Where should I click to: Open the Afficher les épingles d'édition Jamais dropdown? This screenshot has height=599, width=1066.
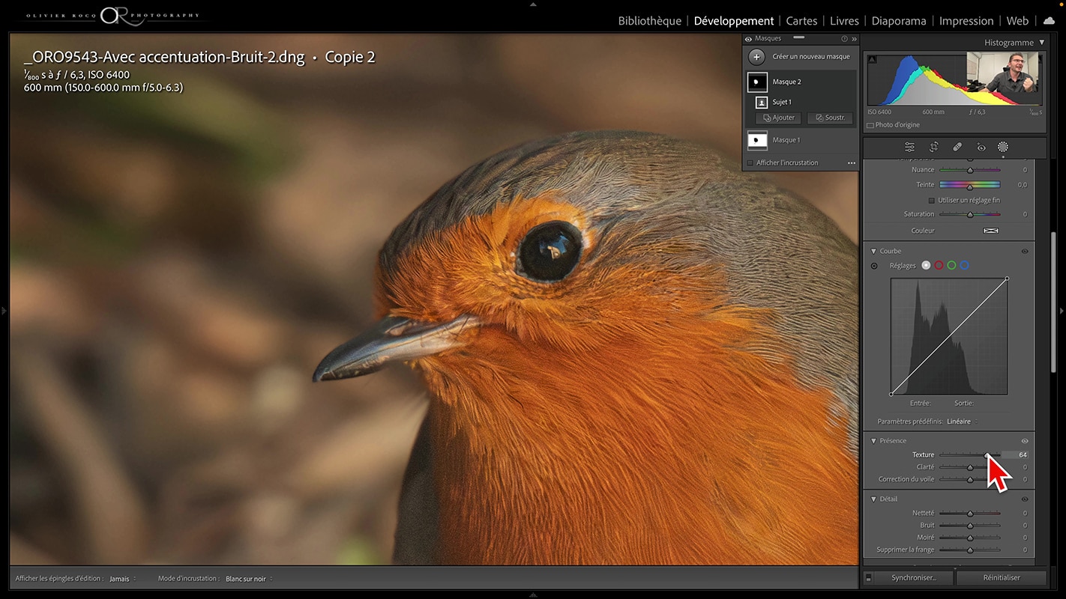coord(123,579)
